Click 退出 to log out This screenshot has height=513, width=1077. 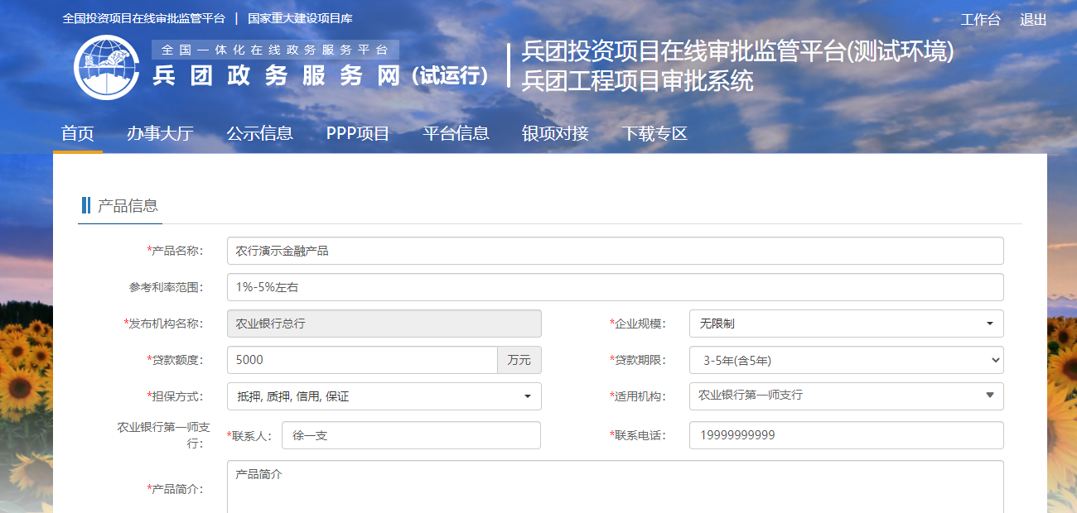click(x=1033, y=20)
